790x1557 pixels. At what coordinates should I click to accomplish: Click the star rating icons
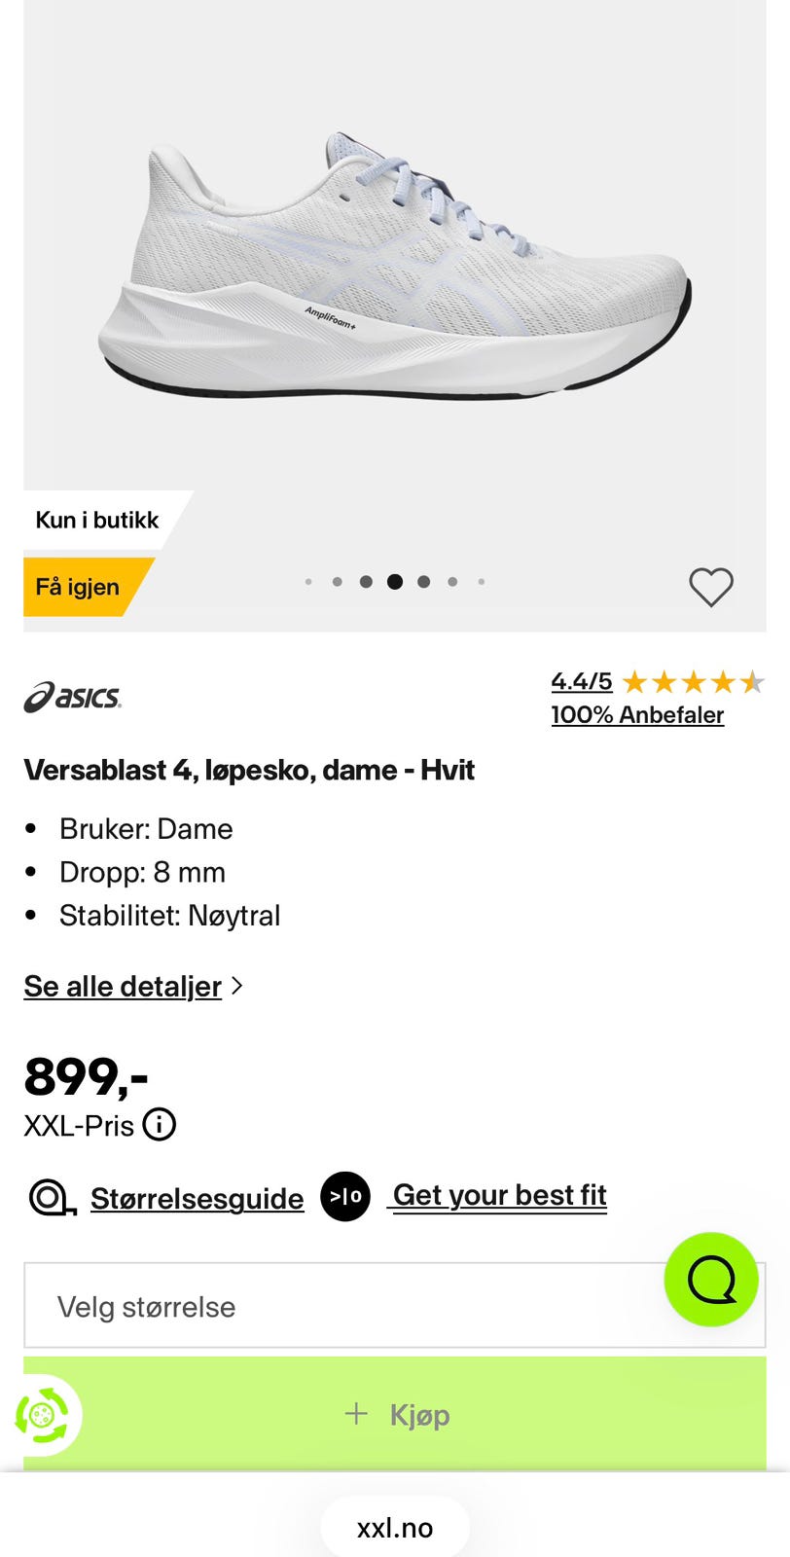(693, 681)
